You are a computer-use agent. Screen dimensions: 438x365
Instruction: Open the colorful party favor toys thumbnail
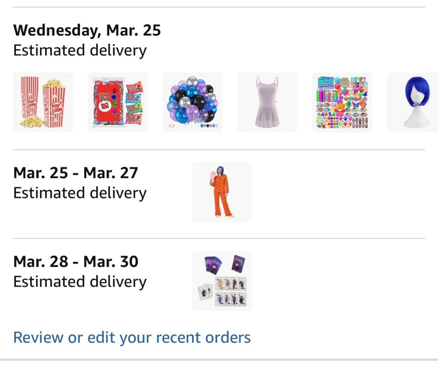342,102
